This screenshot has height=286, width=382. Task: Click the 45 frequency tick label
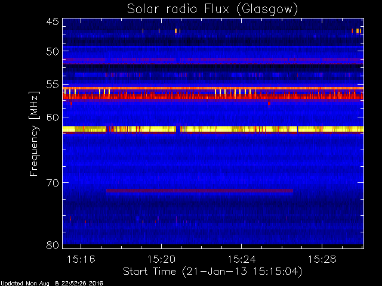(53, 21)
